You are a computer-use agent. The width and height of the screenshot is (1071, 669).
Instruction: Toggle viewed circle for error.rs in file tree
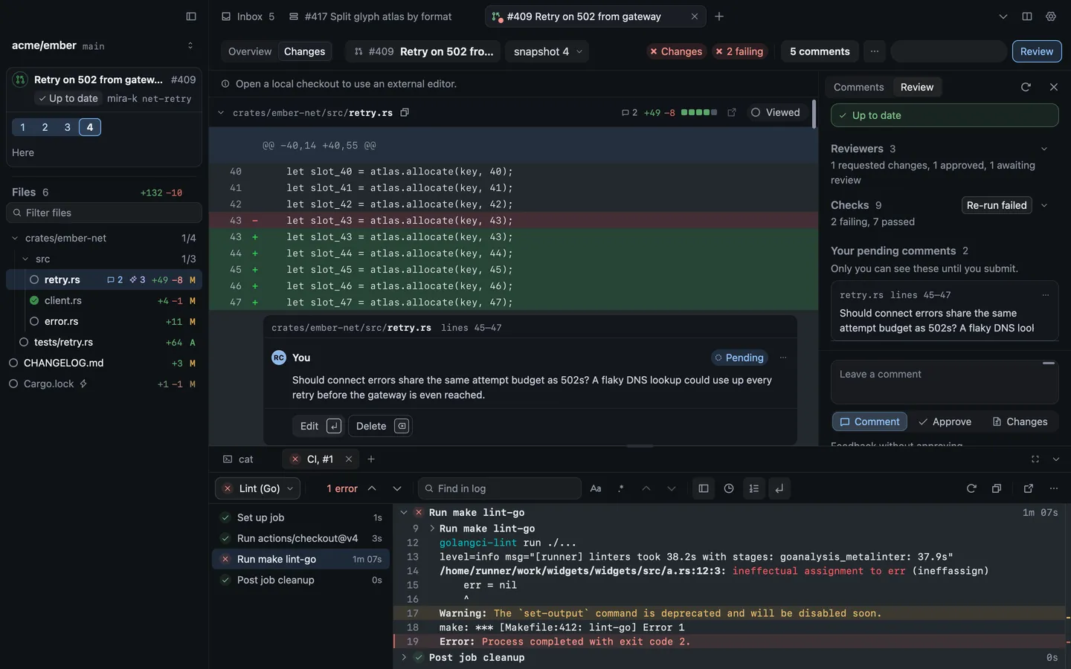pos(34,321)
